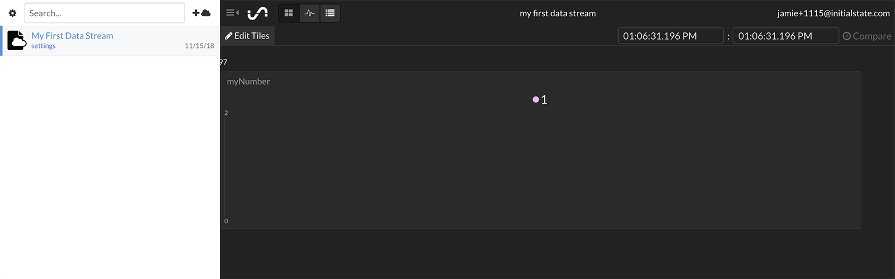Open the stream settings link
This screenshot has width=895, height=279.
coord(43,46)
